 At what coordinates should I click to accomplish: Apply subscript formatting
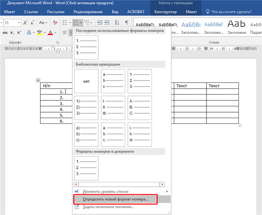(x=12, y=33)
